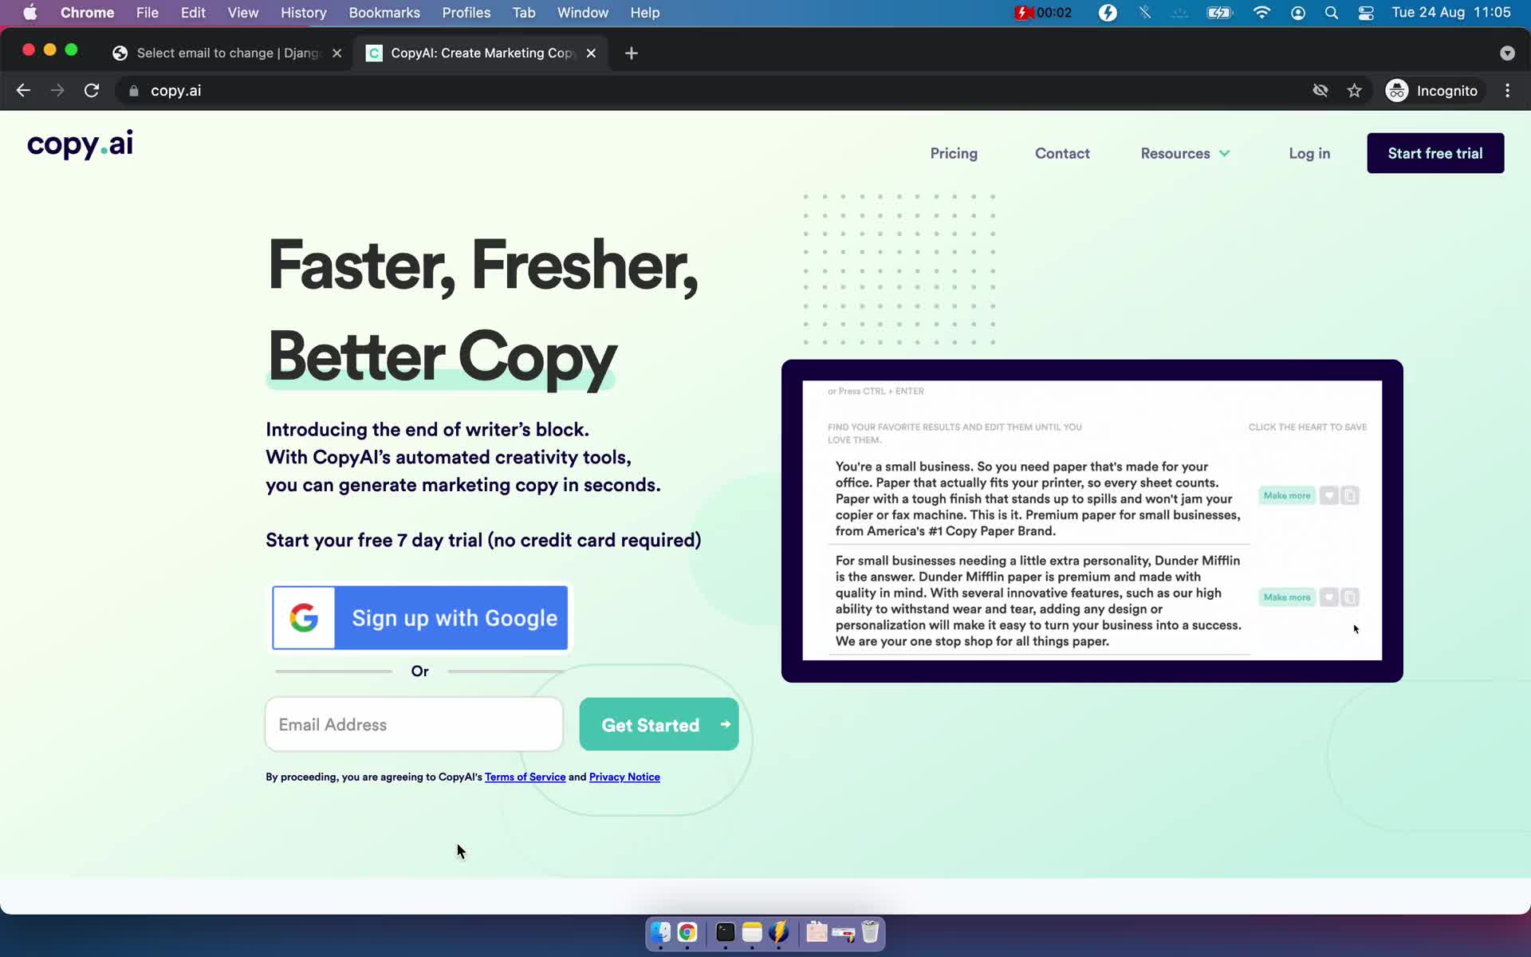
Task: Click the Email Address input field
Action: pos(413,724)
